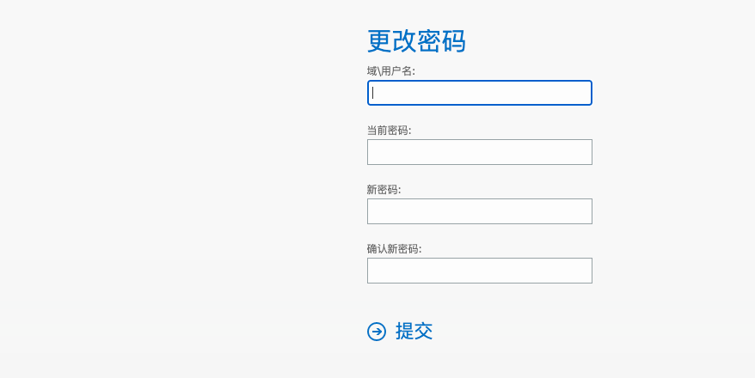755x378 pixels.
Task: Click the circled arrow submit icon
Action: 377,332
